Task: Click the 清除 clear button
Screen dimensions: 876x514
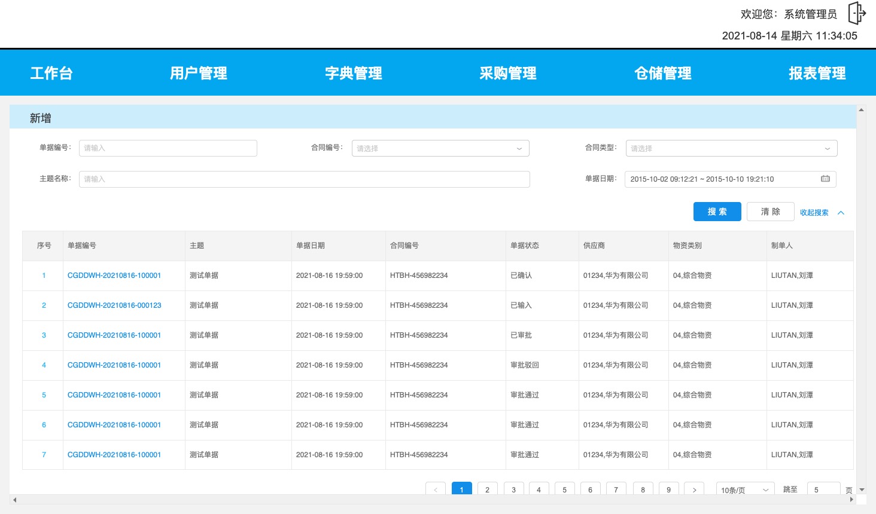Action: (770, 211)
